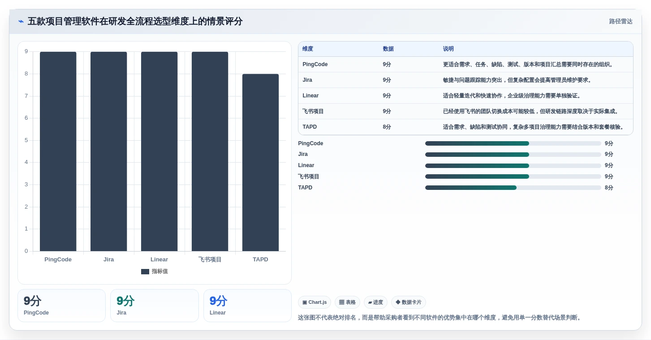Select the Jira cell in the table

[307, 80]
